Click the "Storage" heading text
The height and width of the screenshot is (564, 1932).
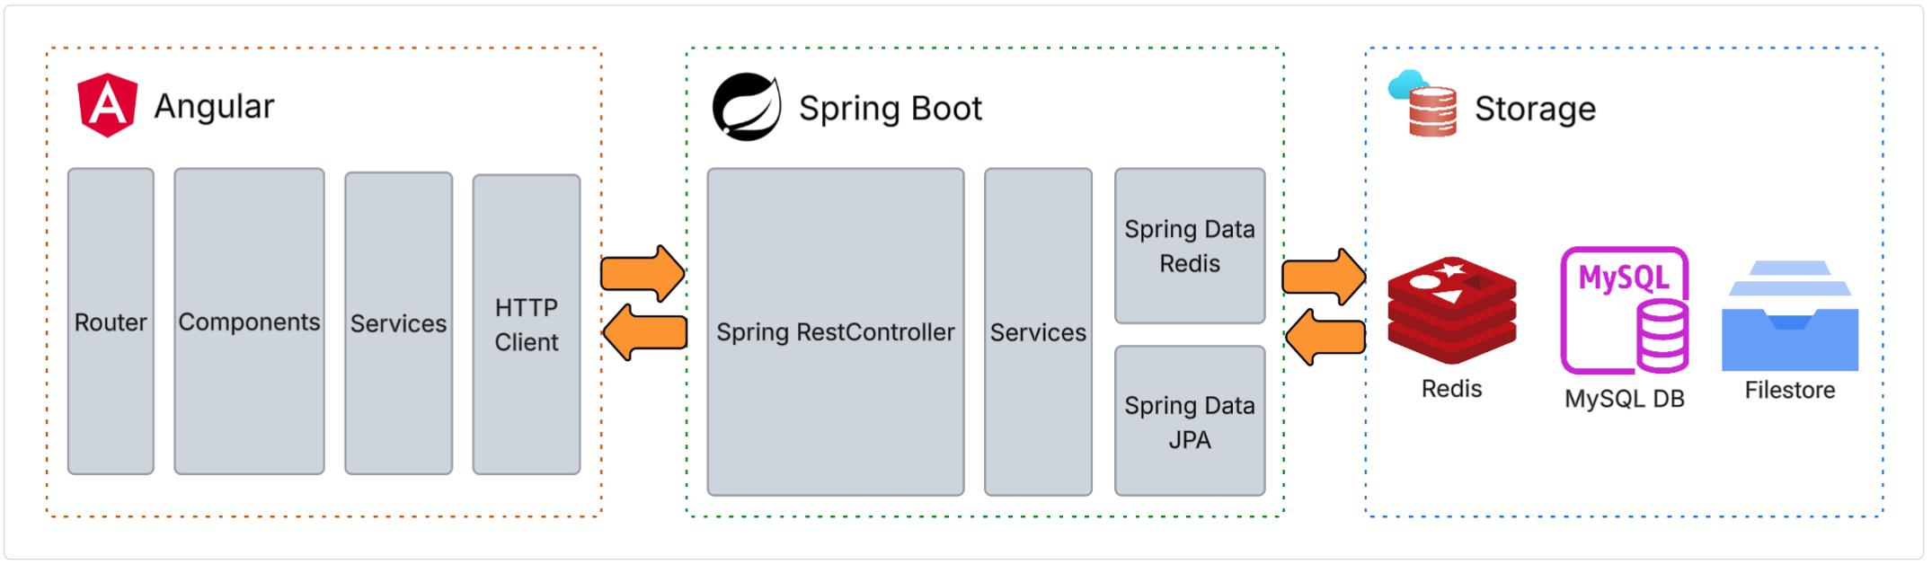click(1535, 109)
